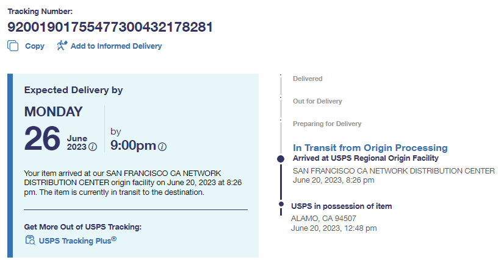Image resolution: width=504 pixels, height=260 pixels.
Task: Click the Copy tracking number icon
Action: coord(13,46)
